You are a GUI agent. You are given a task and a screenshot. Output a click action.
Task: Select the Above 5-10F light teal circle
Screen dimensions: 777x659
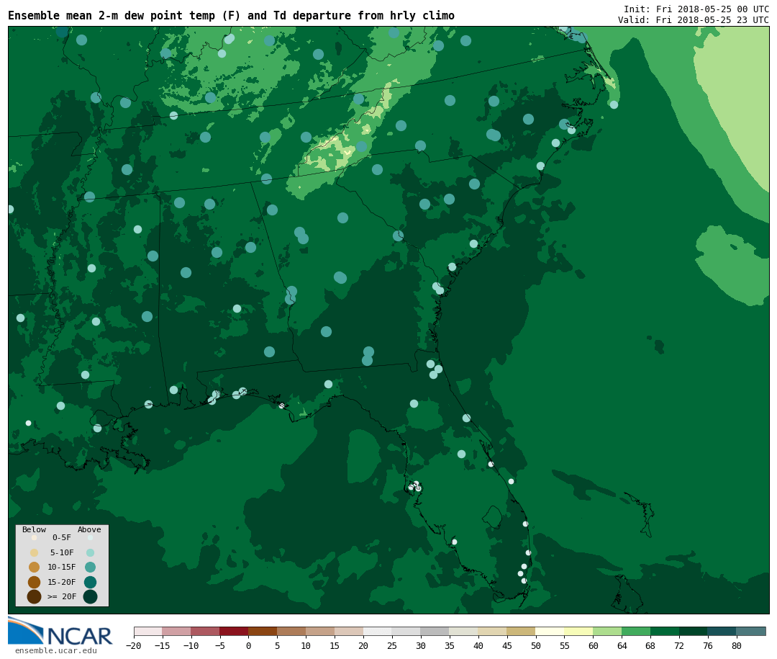pos(90,552)
